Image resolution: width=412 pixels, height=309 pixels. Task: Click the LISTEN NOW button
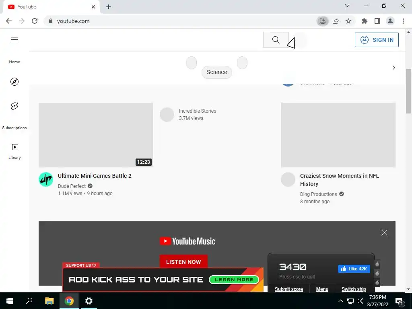point(183,262)
